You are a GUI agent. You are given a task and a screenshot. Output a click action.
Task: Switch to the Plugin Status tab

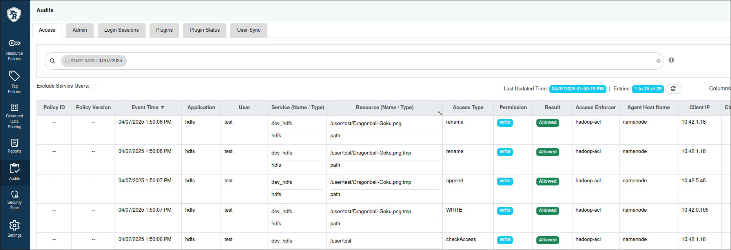click(x=205, y=30)
